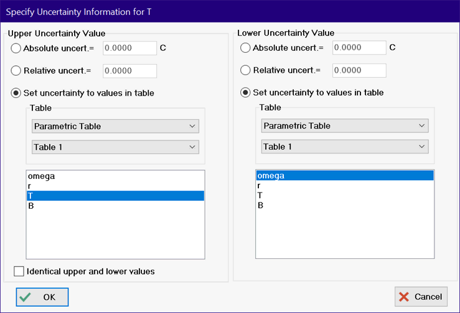Pick B in upper variable list

pos(115,206)
